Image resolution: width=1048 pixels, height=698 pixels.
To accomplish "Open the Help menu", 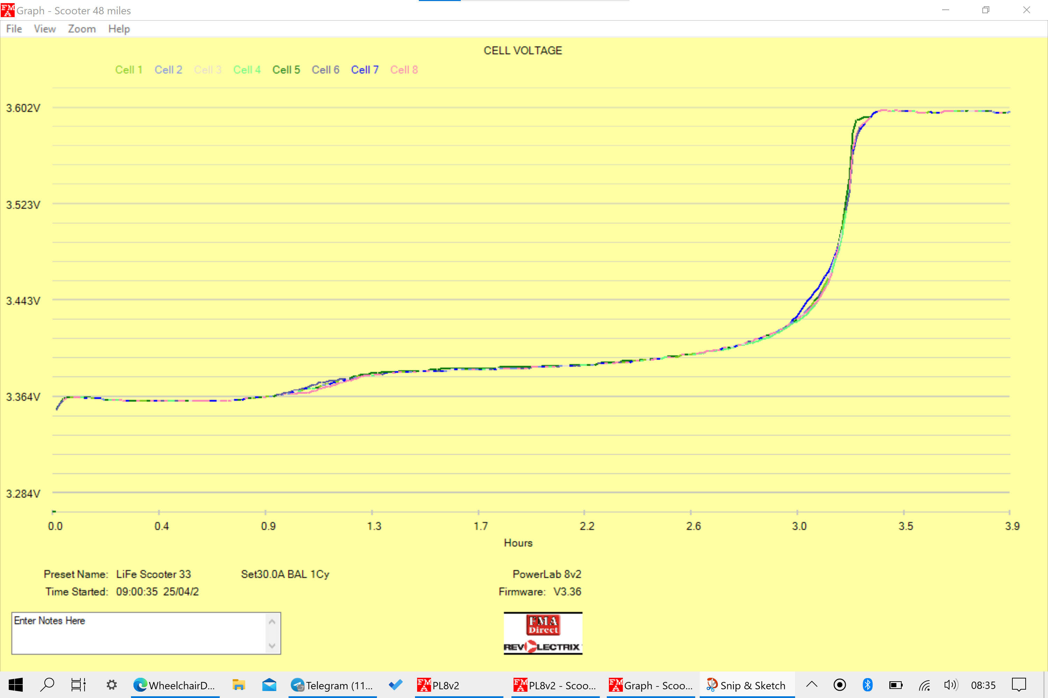I will (x=118, y=29).
